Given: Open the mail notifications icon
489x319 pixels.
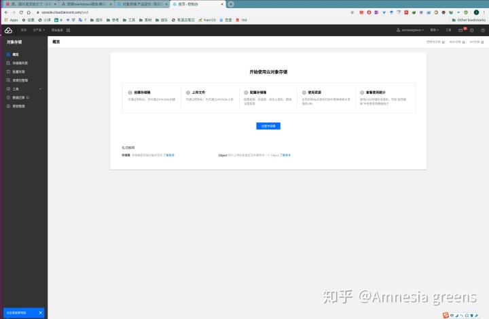Looking at the screenshot, I should coord(460,31).
